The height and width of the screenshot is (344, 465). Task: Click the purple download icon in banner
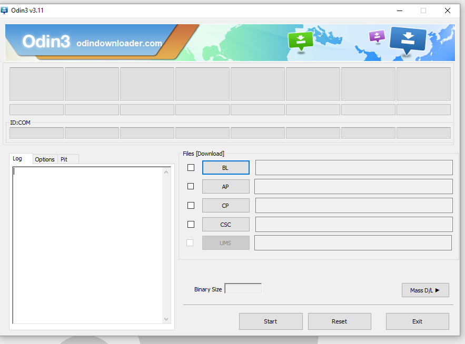point(377,36)
